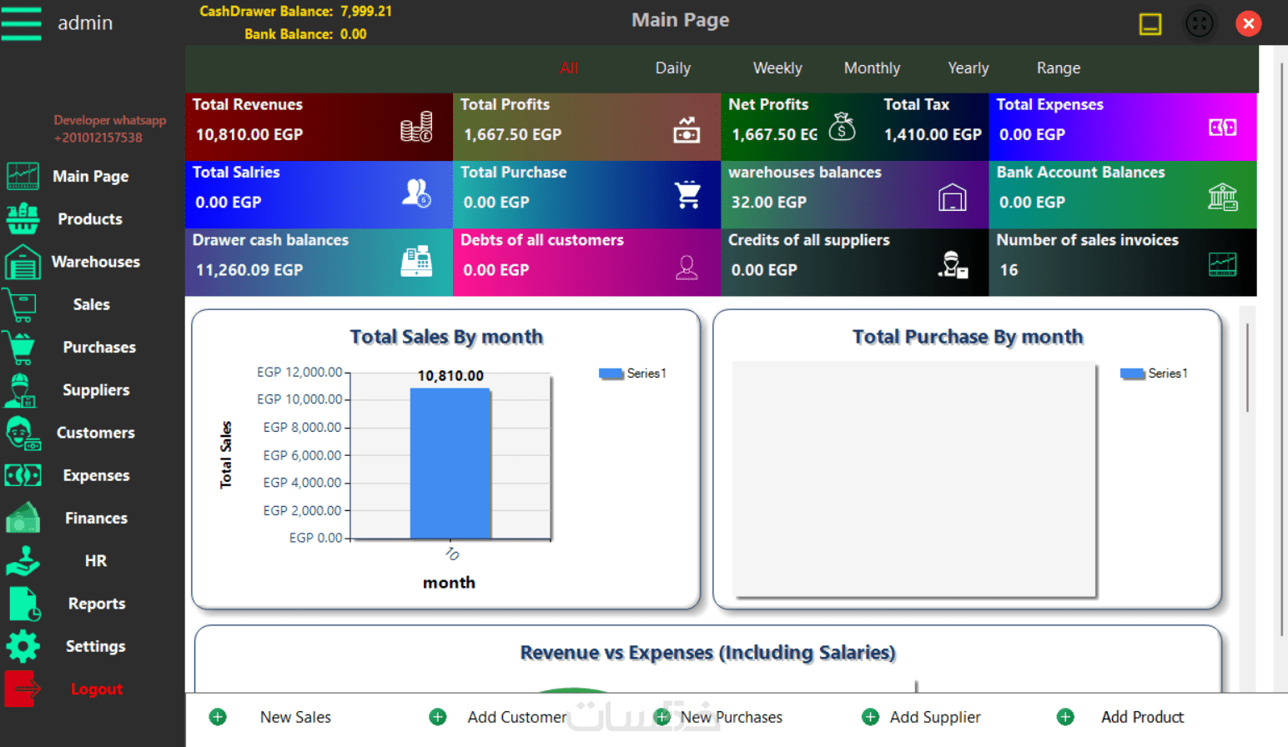Open the Reports section label
This screenshot has height=747, width=1288.
[x=97, y=604]
